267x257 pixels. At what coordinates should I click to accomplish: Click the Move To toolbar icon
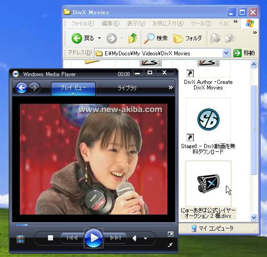tap(215, 38)
